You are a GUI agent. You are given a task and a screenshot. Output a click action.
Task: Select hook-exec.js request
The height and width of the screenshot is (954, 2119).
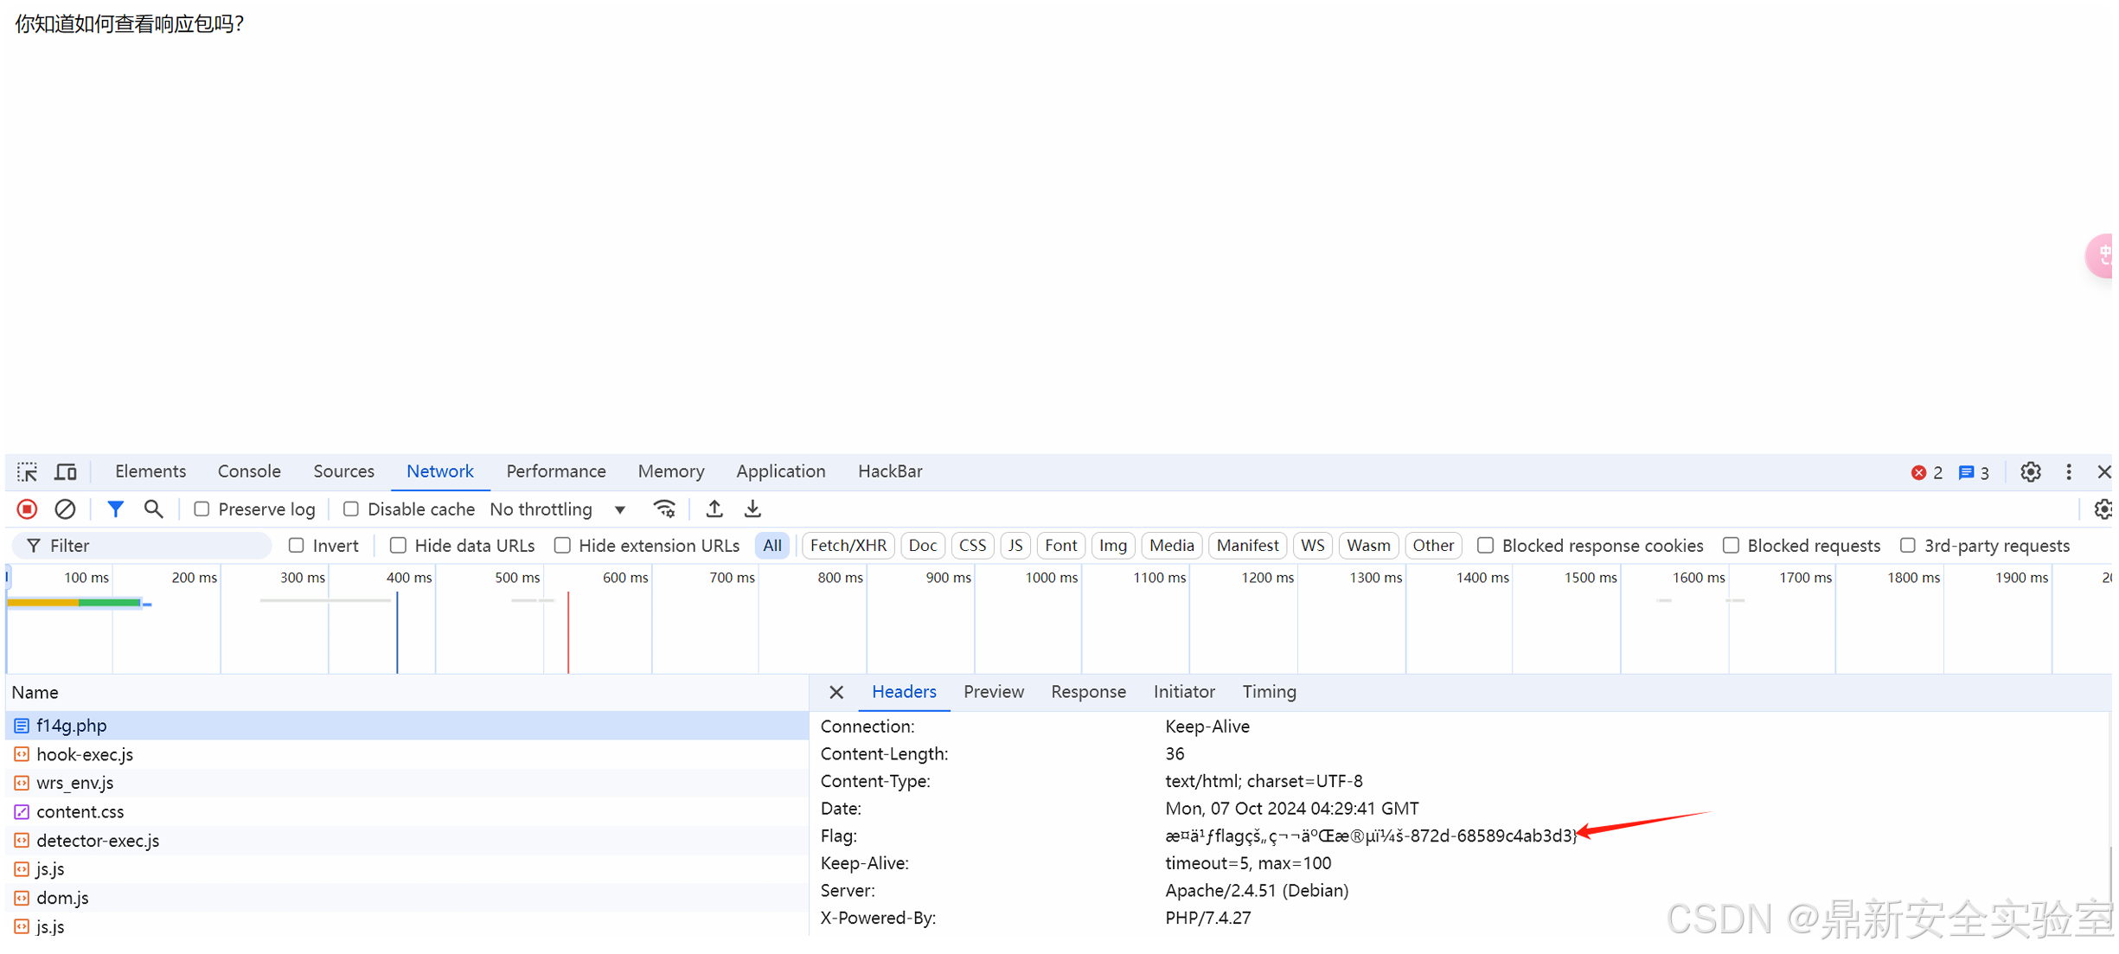[85, 755]
